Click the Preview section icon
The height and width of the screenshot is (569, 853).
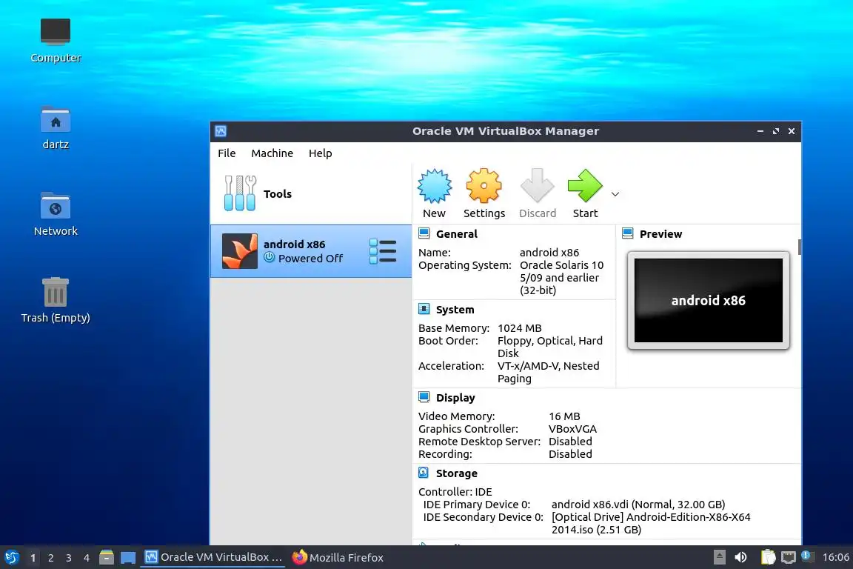point(627,233)
